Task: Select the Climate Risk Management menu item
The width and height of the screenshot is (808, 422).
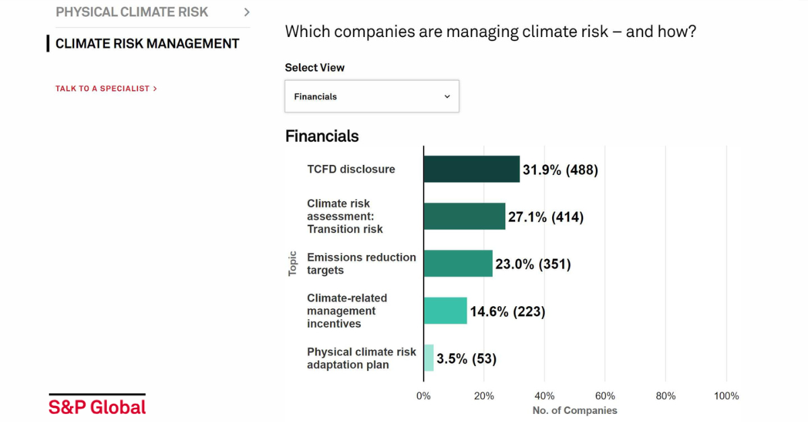Action: (147, 44)
